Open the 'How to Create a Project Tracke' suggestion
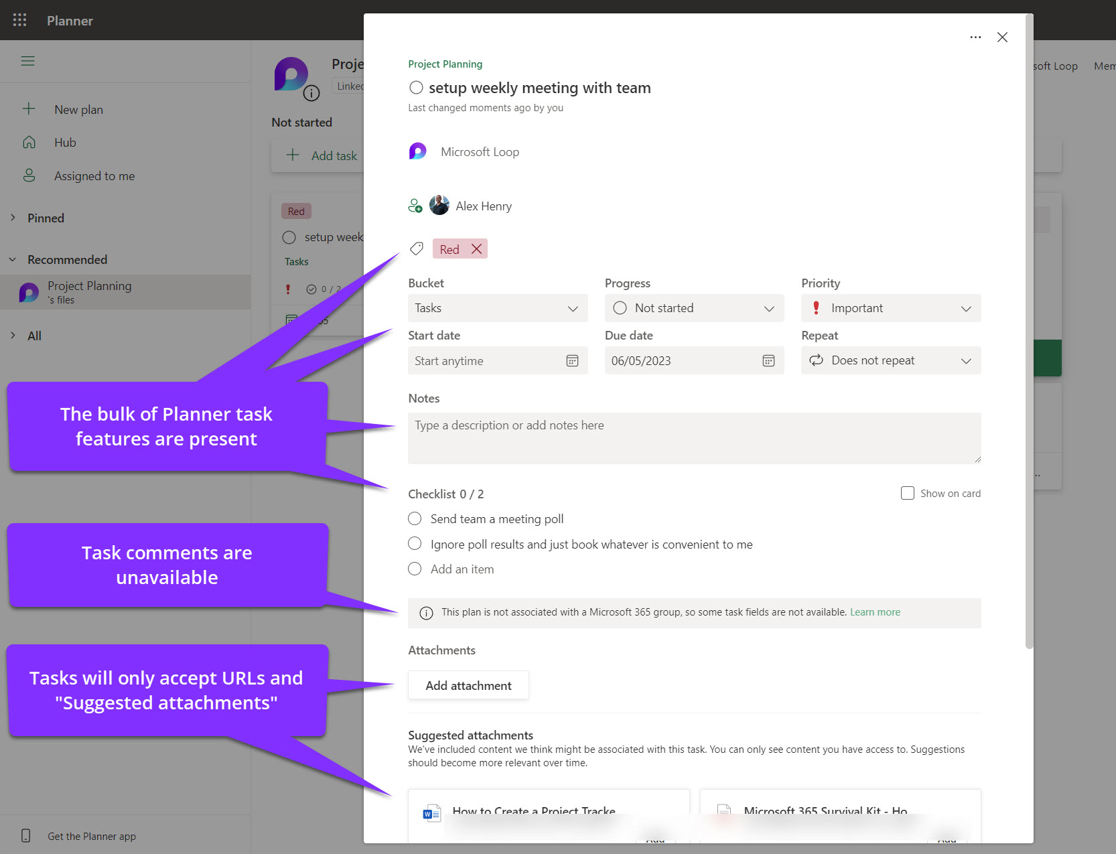This screenshot has height=854, width=1116. [x=549, y=816]
